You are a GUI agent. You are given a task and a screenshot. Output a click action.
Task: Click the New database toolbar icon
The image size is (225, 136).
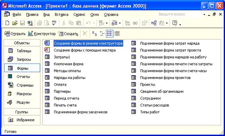7,23
